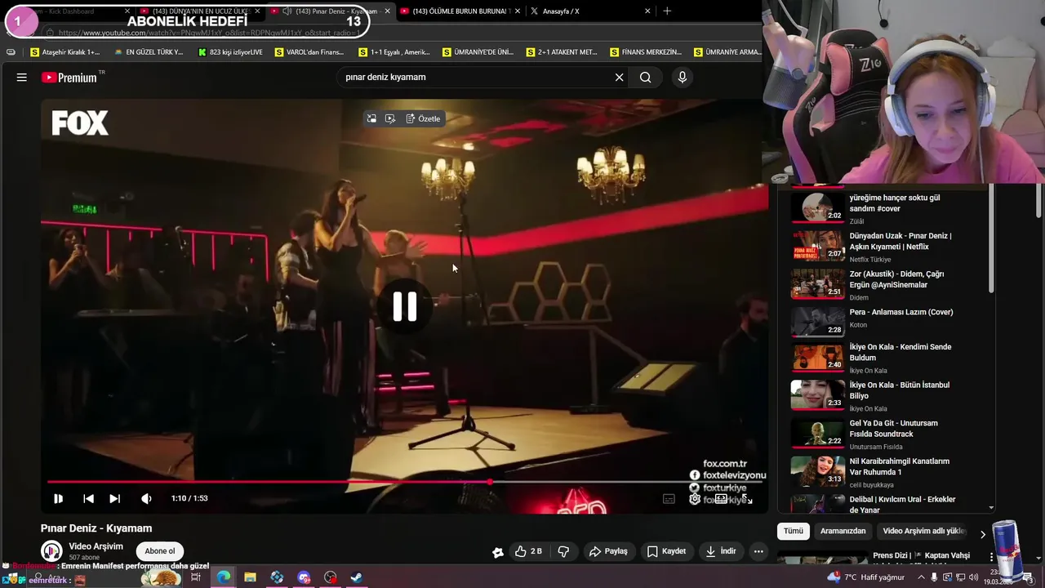
Task: Select the Aramanızdan filter chip
Action: [x=843, y=531]
